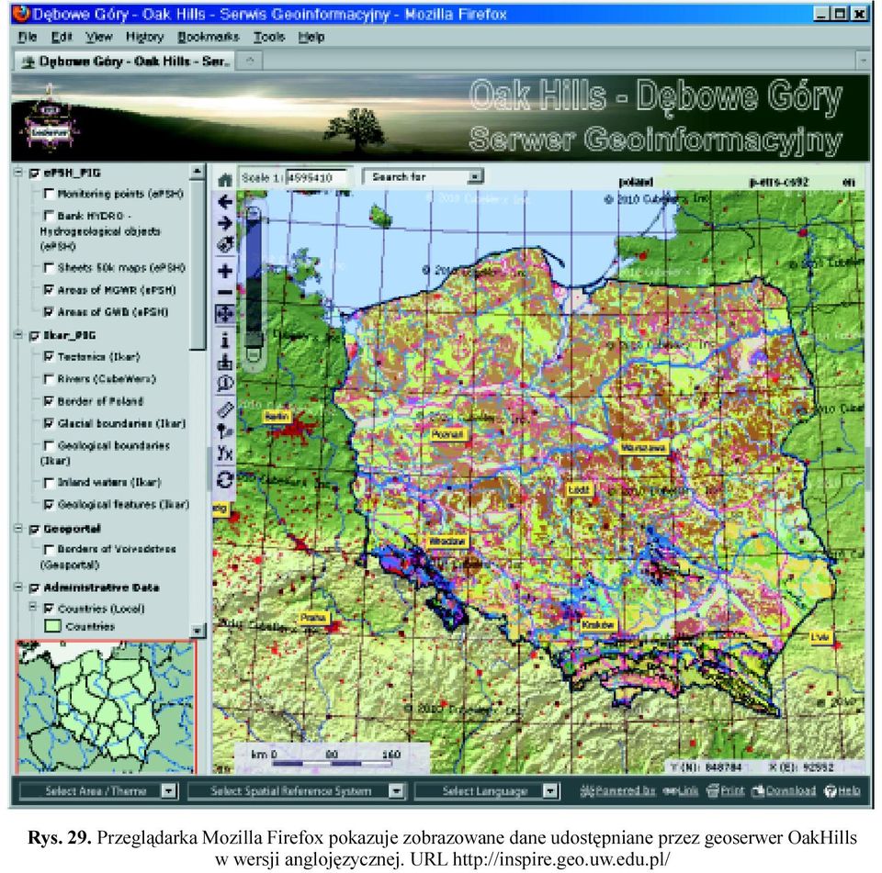Viewport: 882px width, 873px height.
Task: Click the vertical zoom level slider bar
Action: coord(254,284)
